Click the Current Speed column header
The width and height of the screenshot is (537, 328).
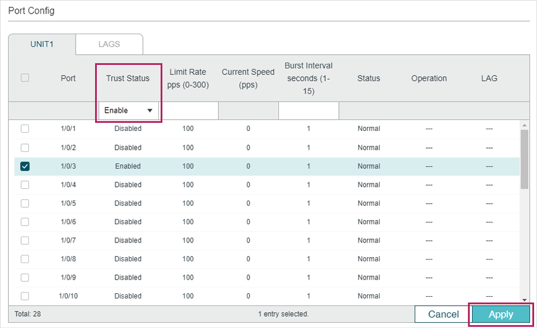248,78
